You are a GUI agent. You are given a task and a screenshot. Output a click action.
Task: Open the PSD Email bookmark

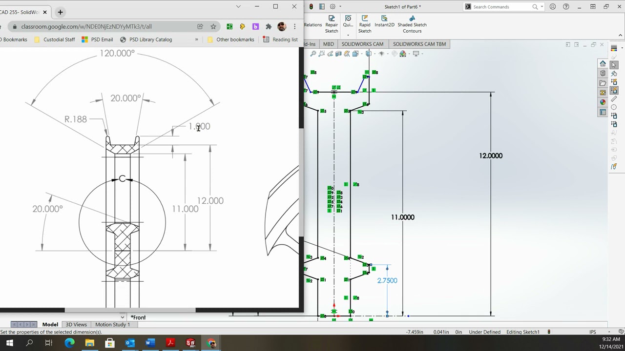click(97, 39)
